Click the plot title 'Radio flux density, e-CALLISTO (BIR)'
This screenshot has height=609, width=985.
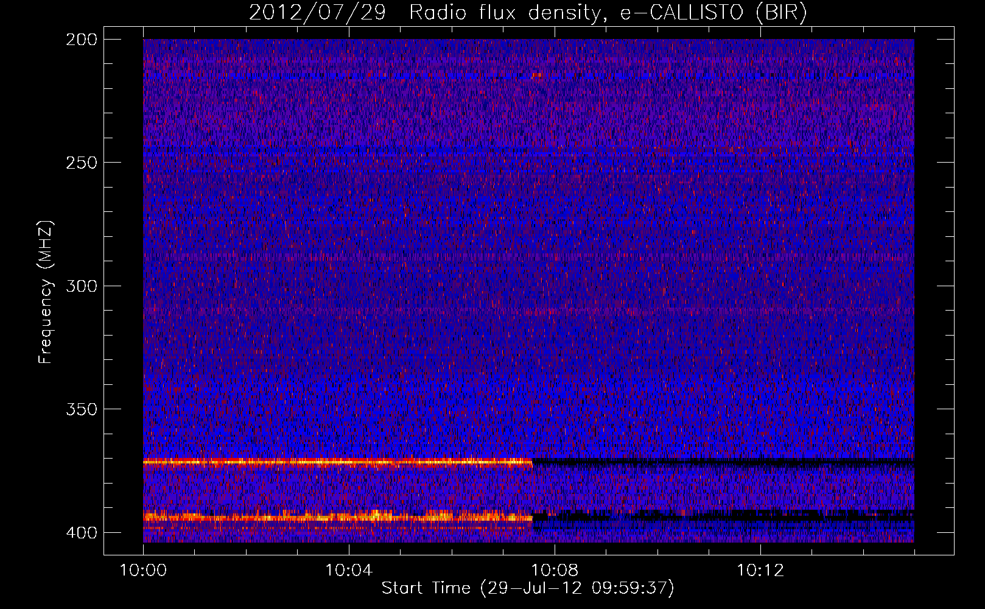click(608, 13)
